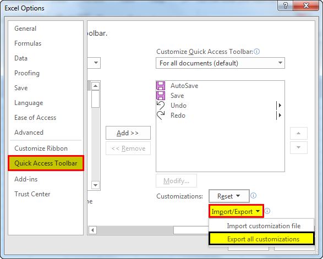Expand the Redo submenu arrow
Viewport: 323px width, 259px height.
(x=280, y=115)
